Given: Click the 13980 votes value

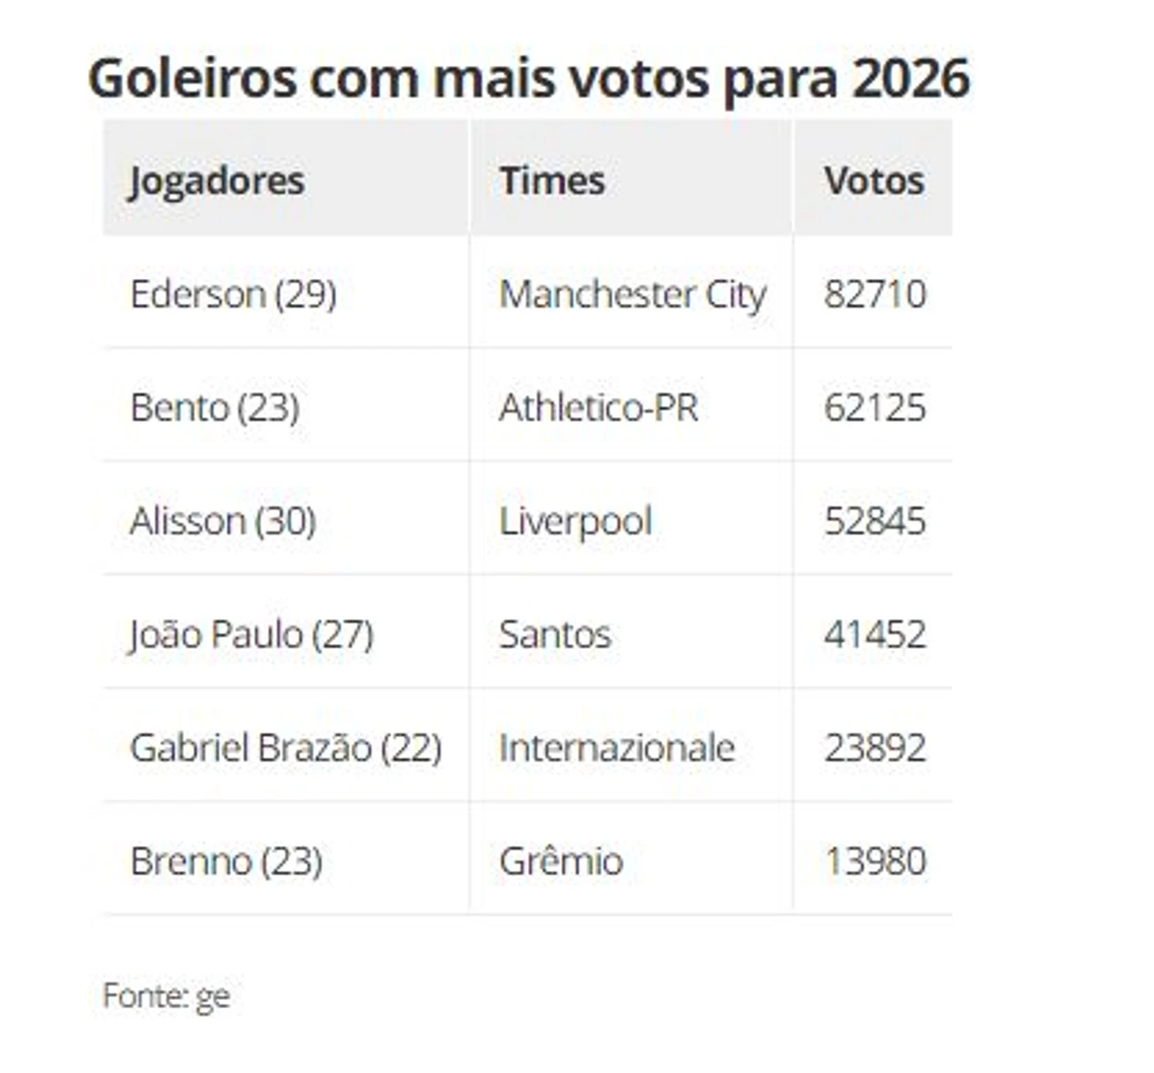Looking at the screenshot, I should tap(874, 861).
